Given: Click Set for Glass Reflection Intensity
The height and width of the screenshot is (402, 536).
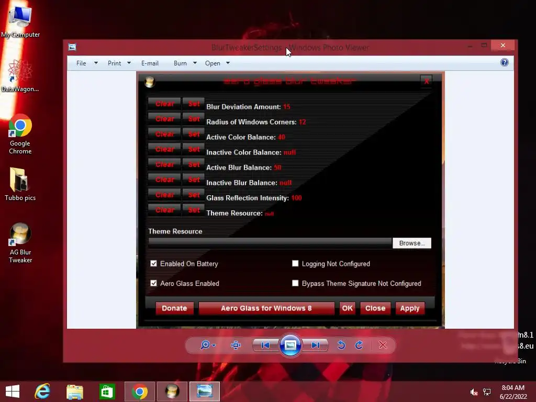Looking at the screenshot, I should 194,195.
